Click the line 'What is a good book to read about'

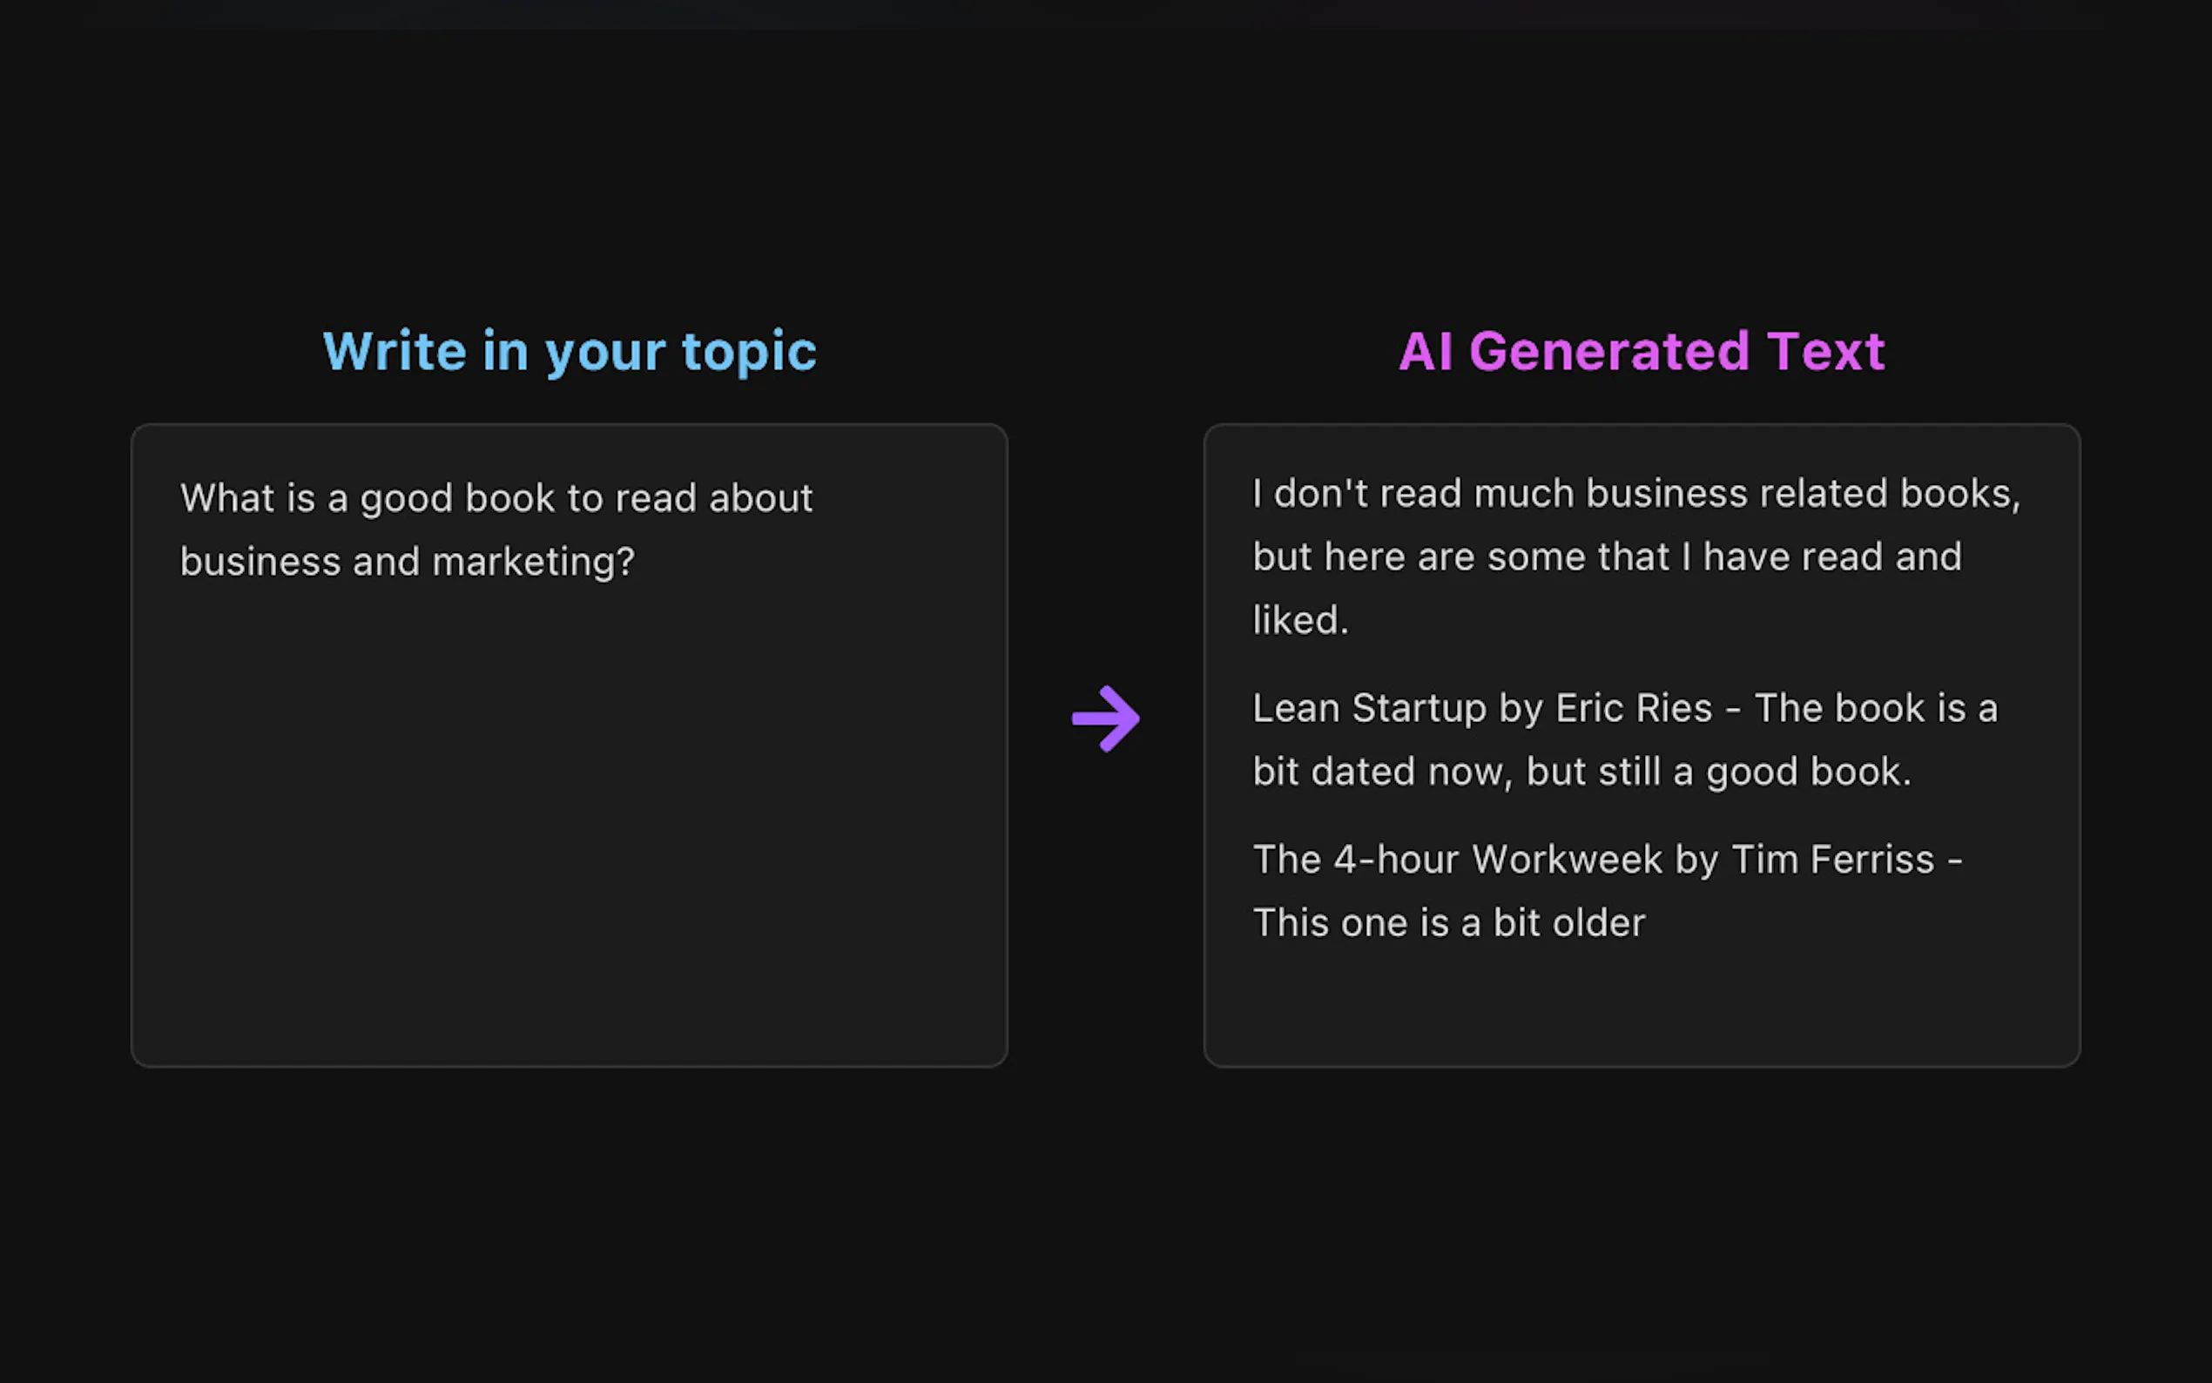(496, 498)
